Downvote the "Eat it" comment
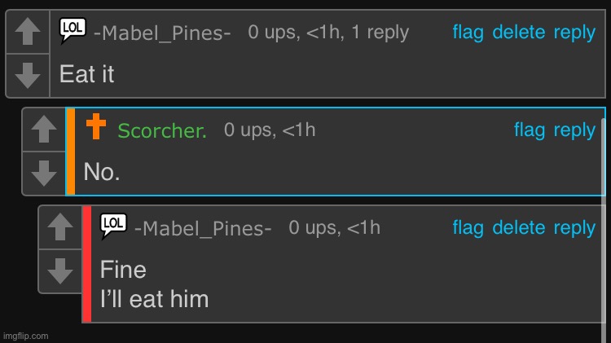The image size is (611, 343). pyautogui.click(x=28, y=75)
